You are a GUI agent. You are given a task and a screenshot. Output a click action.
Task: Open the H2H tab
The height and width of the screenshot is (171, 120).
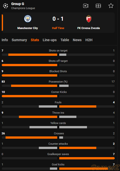click(89, 40)
